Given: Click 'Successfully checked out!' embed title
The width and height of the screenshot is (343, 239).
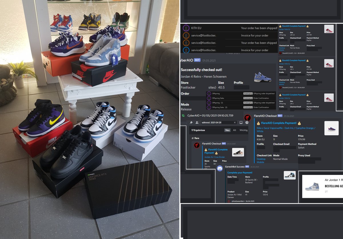Looking at the screenshot, I should (202, 70).
